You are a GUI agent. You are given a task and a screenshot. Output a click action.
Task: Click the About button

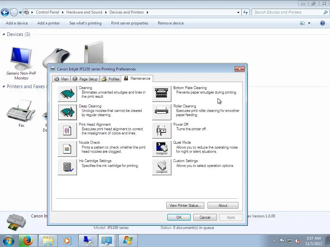click(223, 206)
